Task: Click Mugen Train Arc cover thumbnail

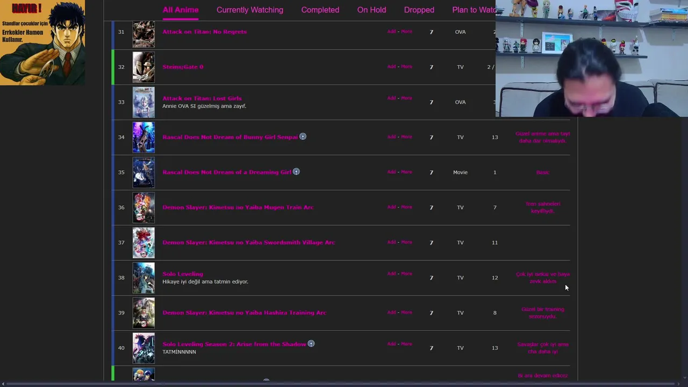Action: [x=144, y=207]
